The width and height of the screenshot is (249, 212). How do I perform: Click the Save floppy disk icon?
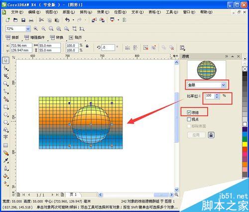[x=23, y=20]
